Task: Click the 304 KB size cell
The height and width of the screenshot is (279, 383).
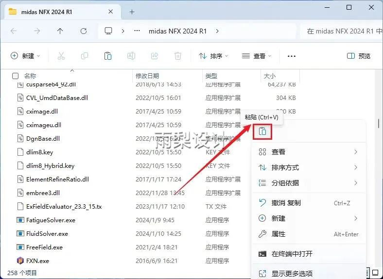Action: (286, 98)
